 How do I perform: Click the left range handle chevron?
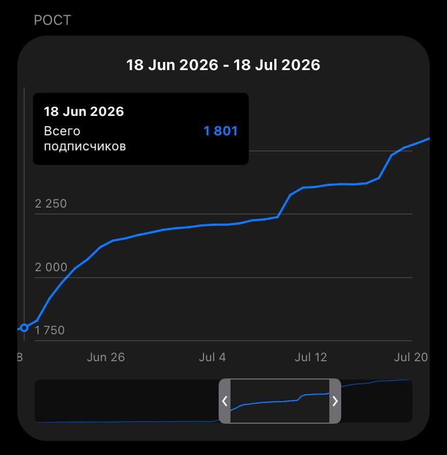coord(225,401)
